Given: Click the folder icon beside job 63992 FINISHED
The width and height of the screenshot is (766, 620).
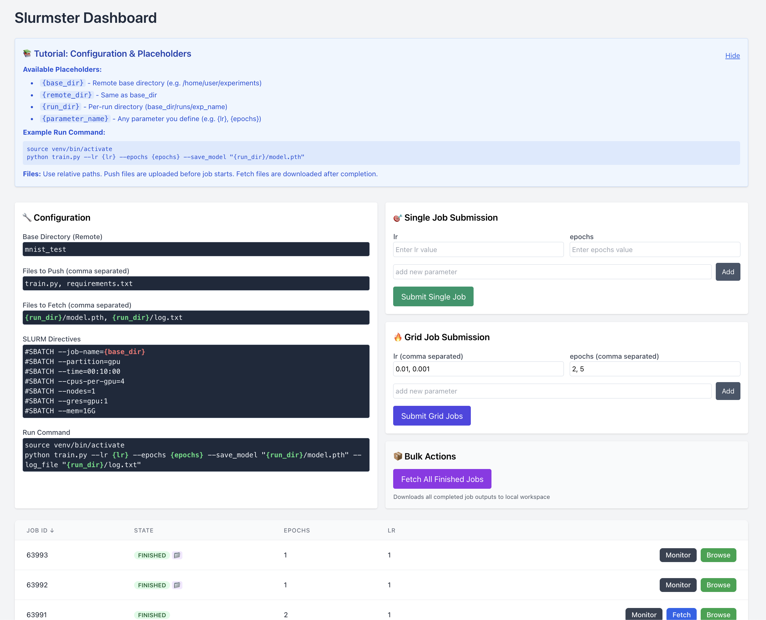Looking at the screenshot, I should coord(177,585).
